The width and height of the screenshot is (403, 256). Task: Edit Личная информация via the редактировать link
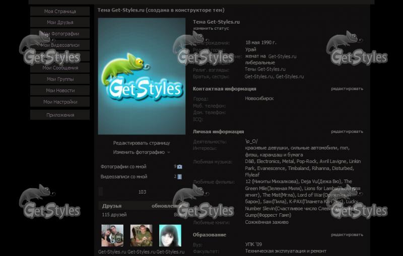347,132
